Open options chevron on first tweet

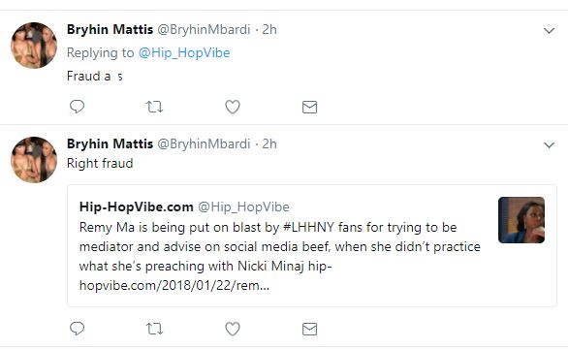(550, 31)
